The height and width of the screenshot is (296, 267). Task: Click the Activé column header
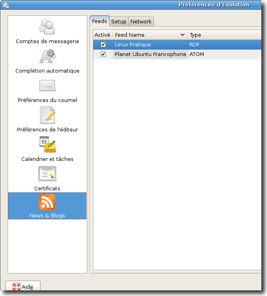[x=102, y=35]
